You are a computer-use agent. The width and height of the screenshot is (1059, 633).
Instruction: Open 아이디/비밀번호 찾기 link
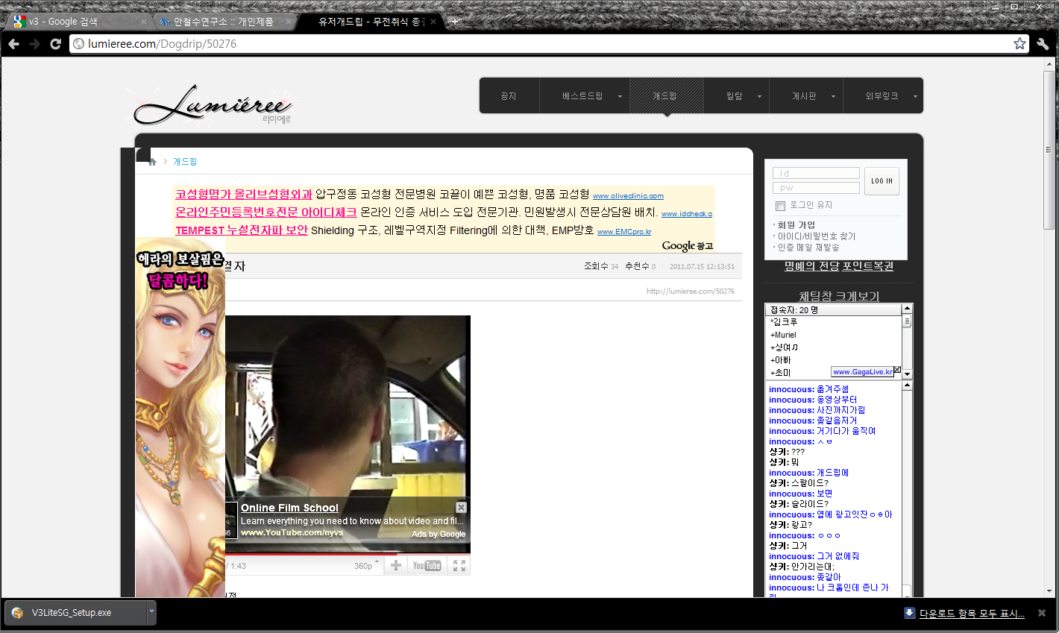tap(817, 236)
